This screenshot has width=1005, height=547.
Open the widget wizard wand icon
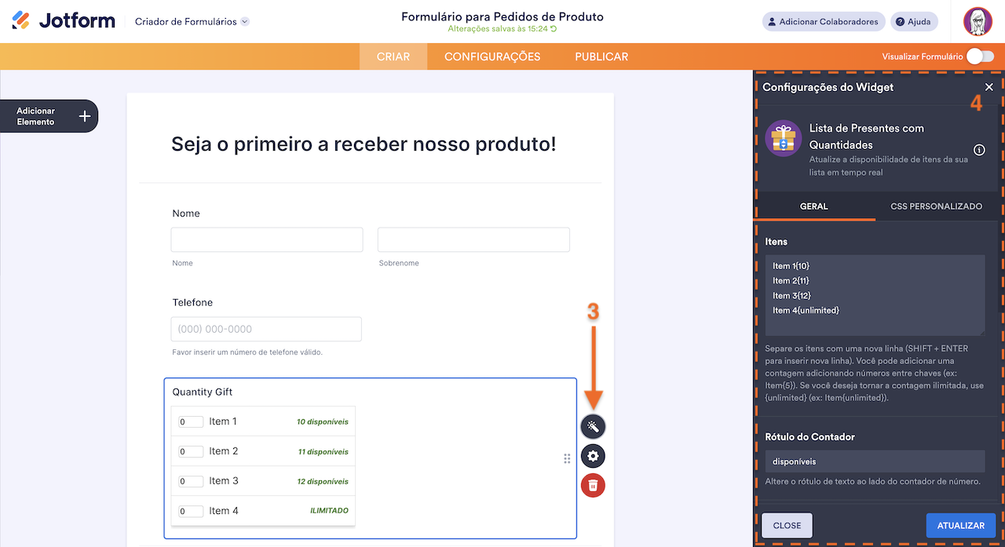coord(593,426)
